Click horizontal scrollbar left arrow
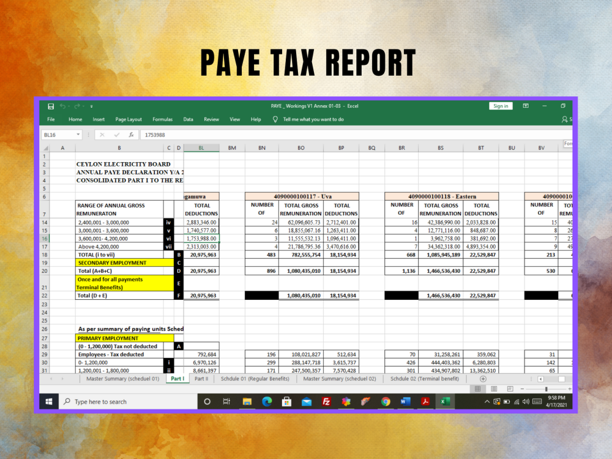The height and width of the screenshot is (459, 612). [x=540, y=379]
